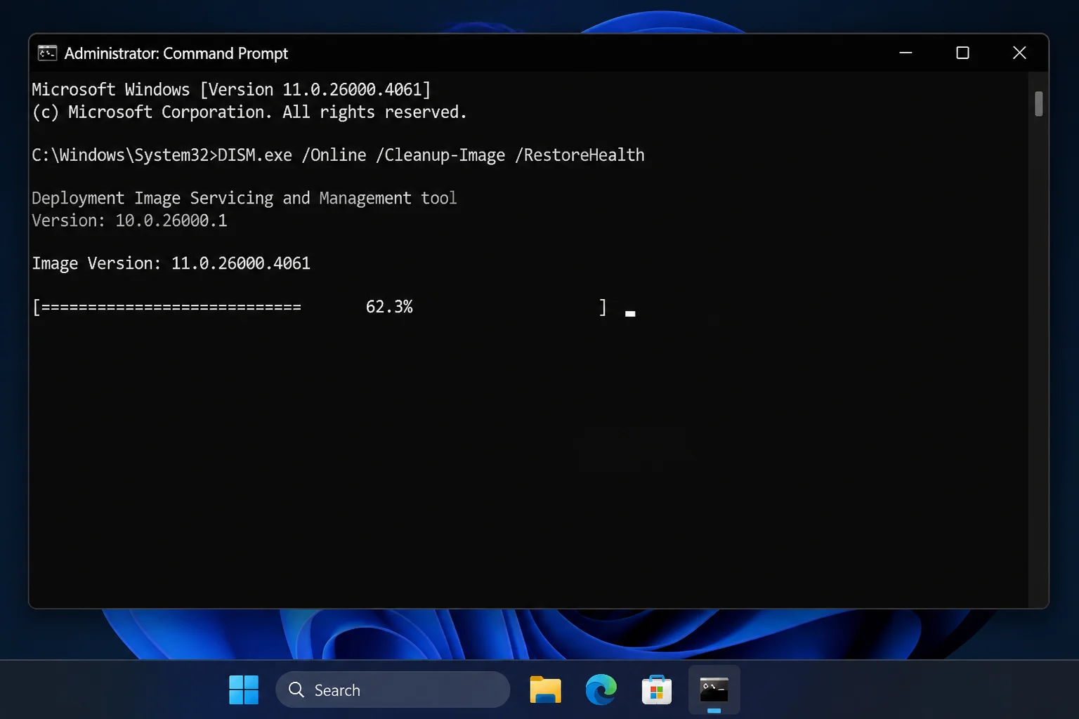Click the Microsoft Corporation copyright line
The height and width of the screenshot is (719, 1079).
pos(249,112)
